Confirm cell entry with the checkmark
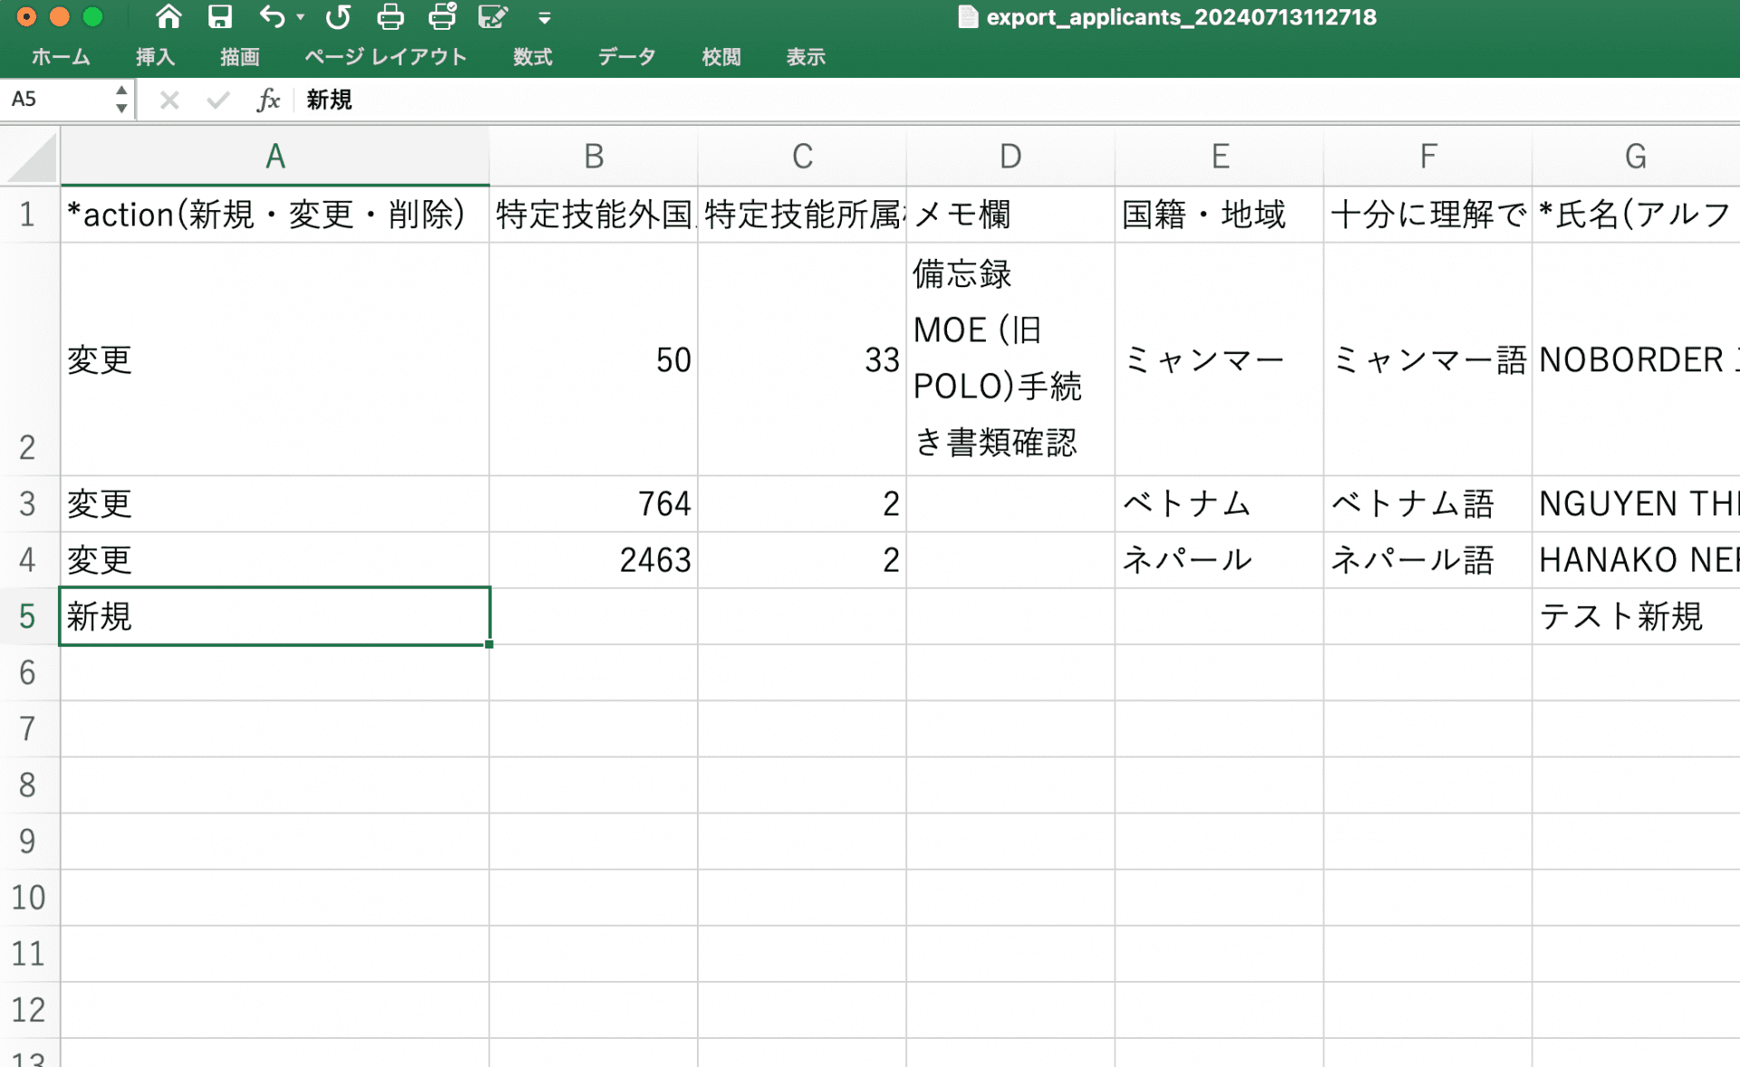Image resolution: width=1740 pixels, height=1067 pixels. [x=217, y=101]
